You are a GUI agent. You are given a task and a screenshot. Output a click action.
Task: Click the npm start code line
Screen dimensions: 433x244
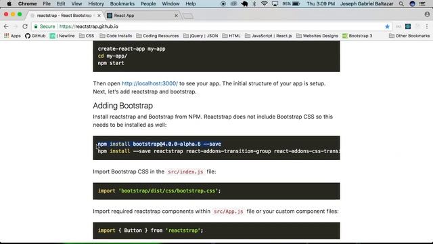(x=111, y=63)
